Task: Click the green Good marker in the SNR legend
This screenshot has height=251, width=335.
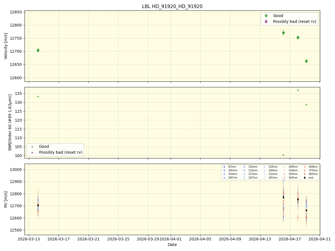Action: tap(32, 147)
